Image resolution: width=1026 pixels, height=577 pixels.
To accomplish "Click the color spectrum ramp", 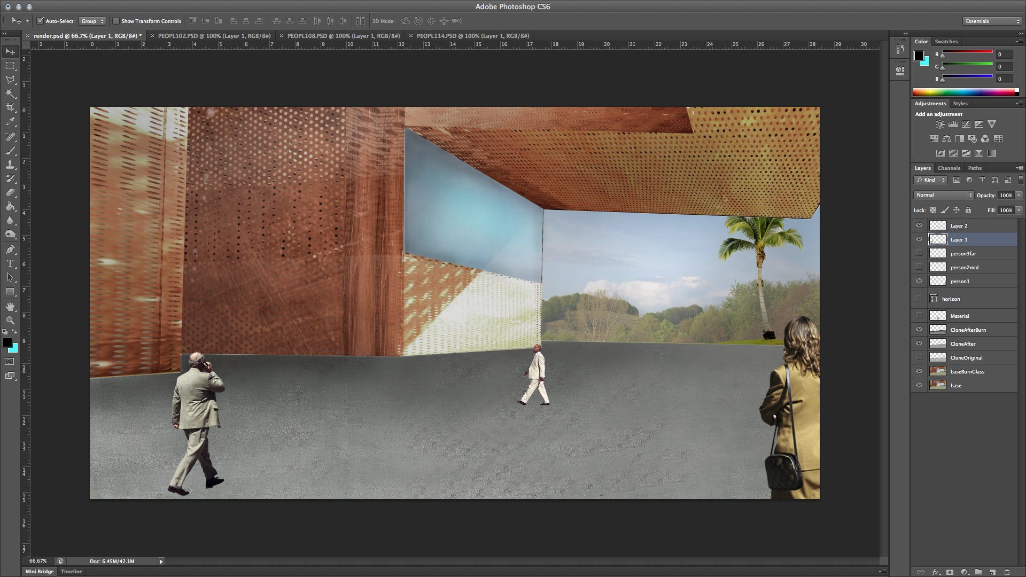I will tap(965, 92).
